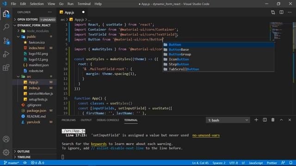The width and height of the screenshot is (296, 166).
Task: Select the TERMINAL panel tab
Action: pos(131,120)
